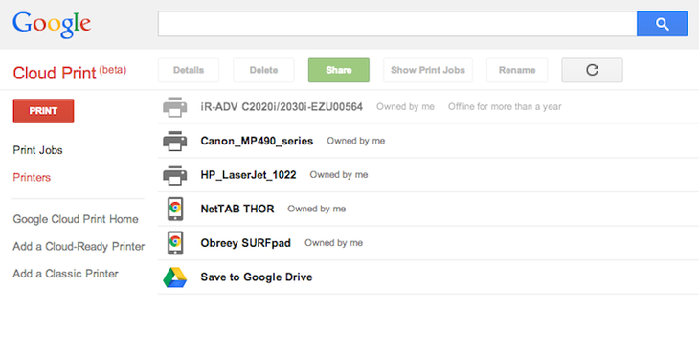Click Show Print Jobs button
This screenshot has width=699, height=354.
click(428, 70)
